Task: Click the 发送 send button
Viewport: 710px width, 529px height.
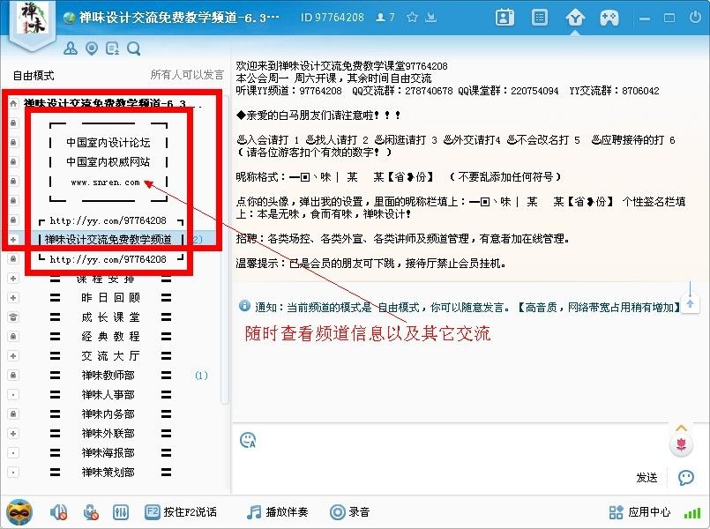Action: (646, 477)
